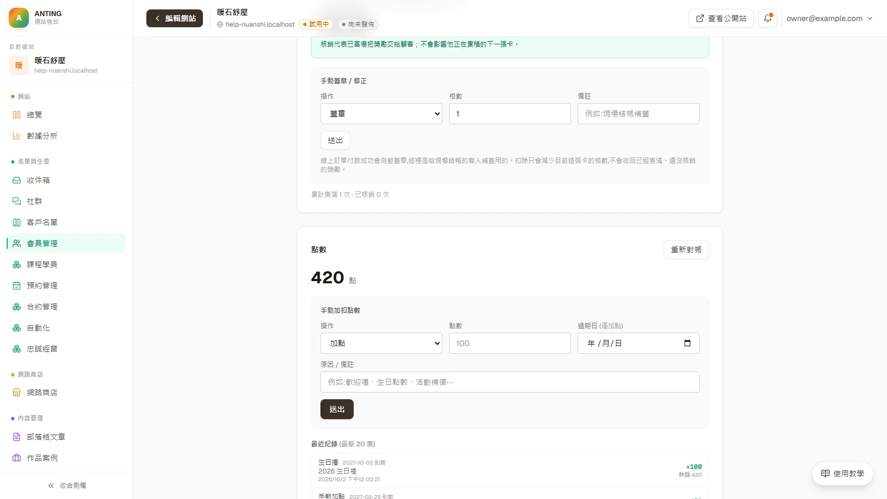Image resolution: width=887 pixels, height=499 pixels.
Task: Click the 社群 chat icon
Action: (x=17, y=201)
